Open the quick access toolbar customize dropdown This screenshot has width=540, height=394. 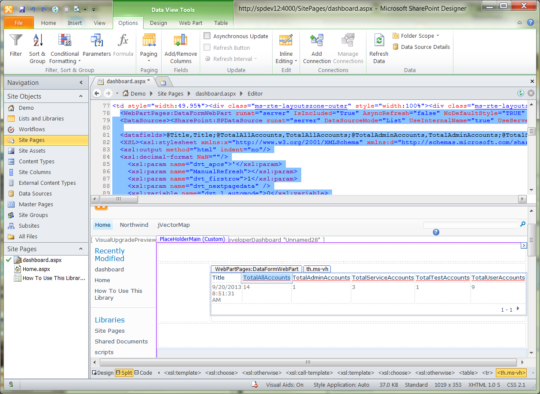point(94,9)
